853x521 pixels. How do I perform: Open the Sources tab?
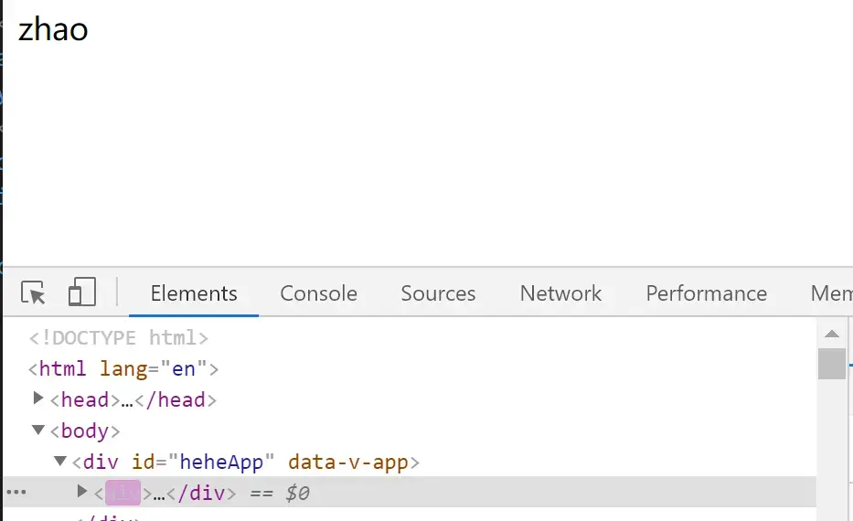pos(438,293)
